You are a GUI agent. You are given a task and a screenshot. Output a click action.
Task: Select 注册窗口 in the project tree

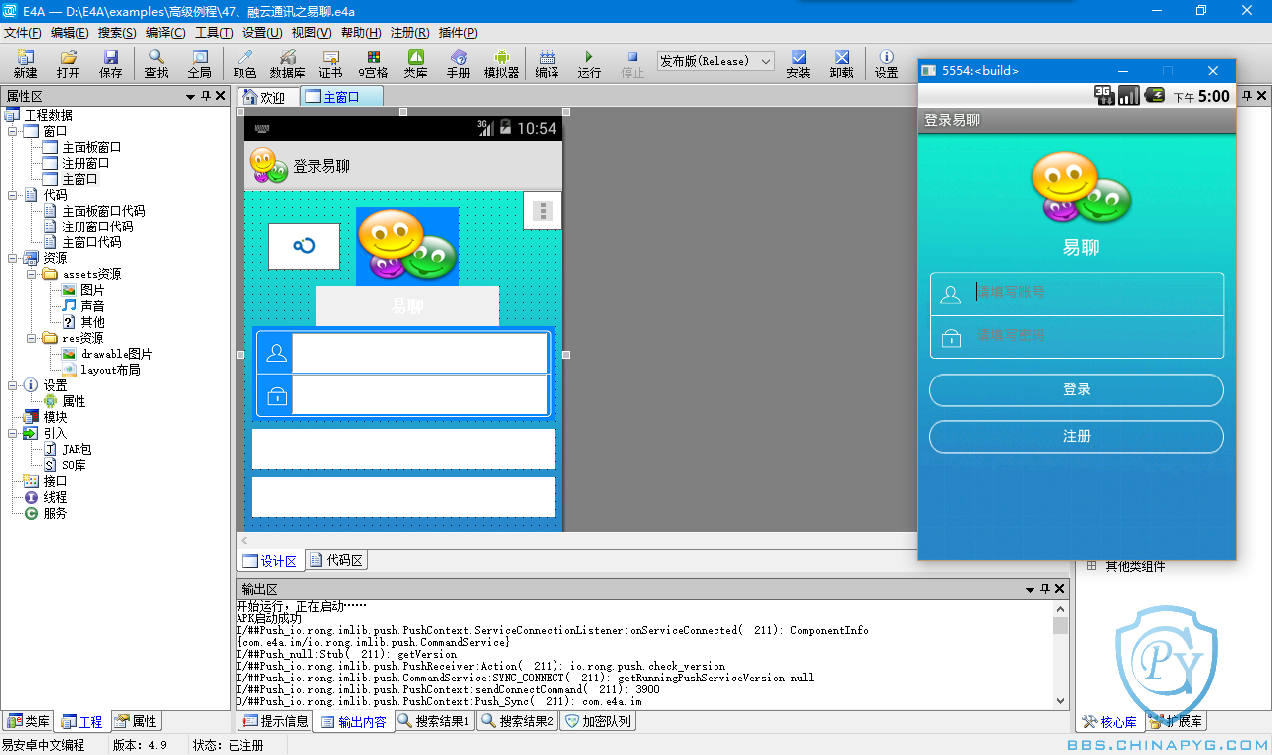coord(85,163)
